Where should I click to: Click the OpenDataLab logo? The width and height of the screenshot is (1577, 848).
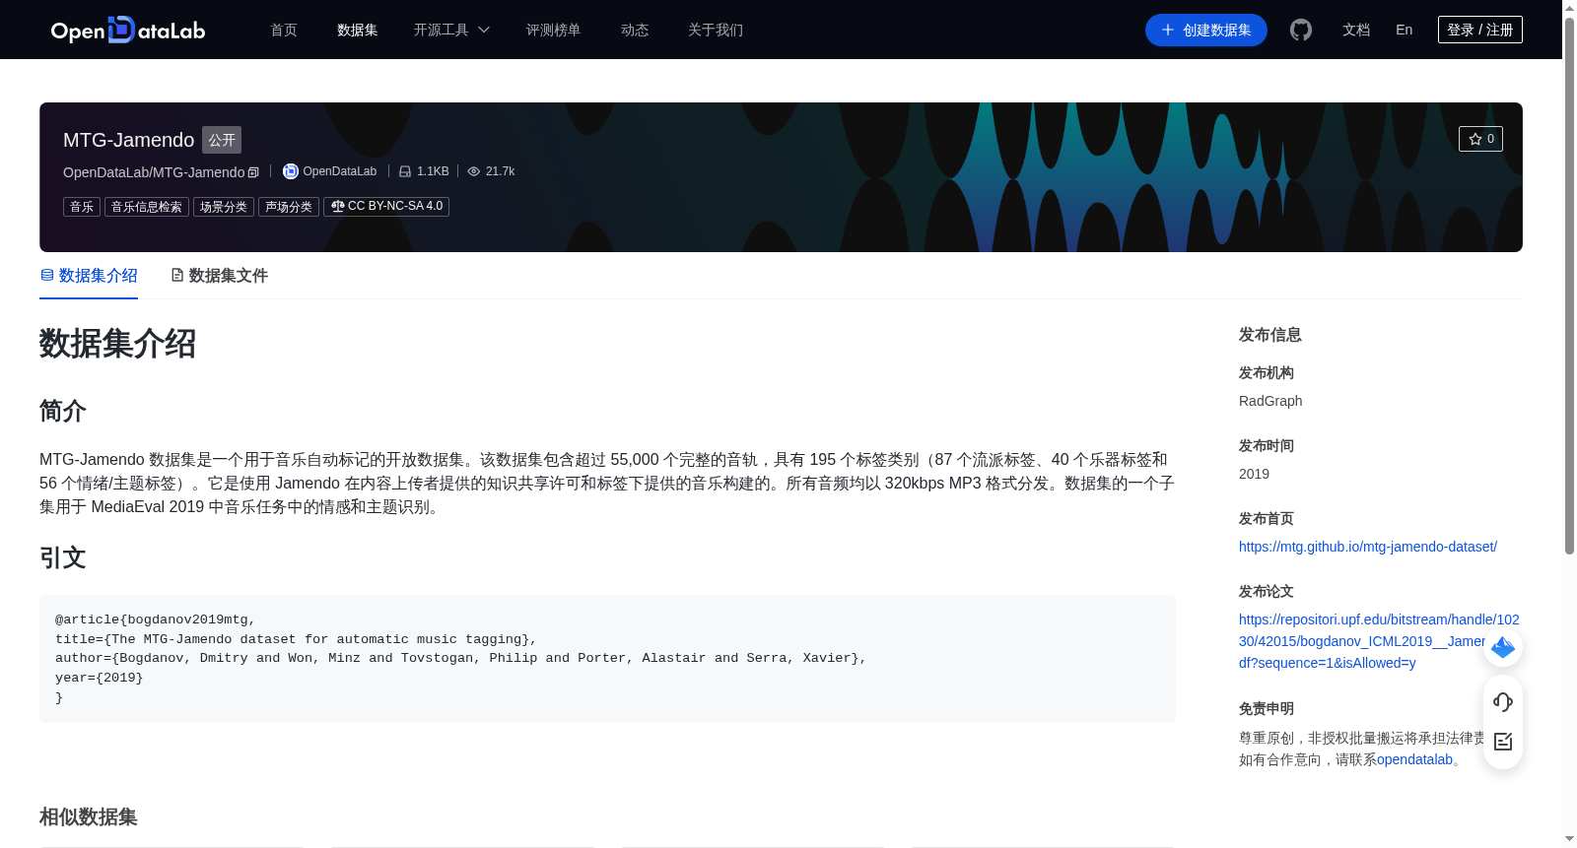(128, 30)
